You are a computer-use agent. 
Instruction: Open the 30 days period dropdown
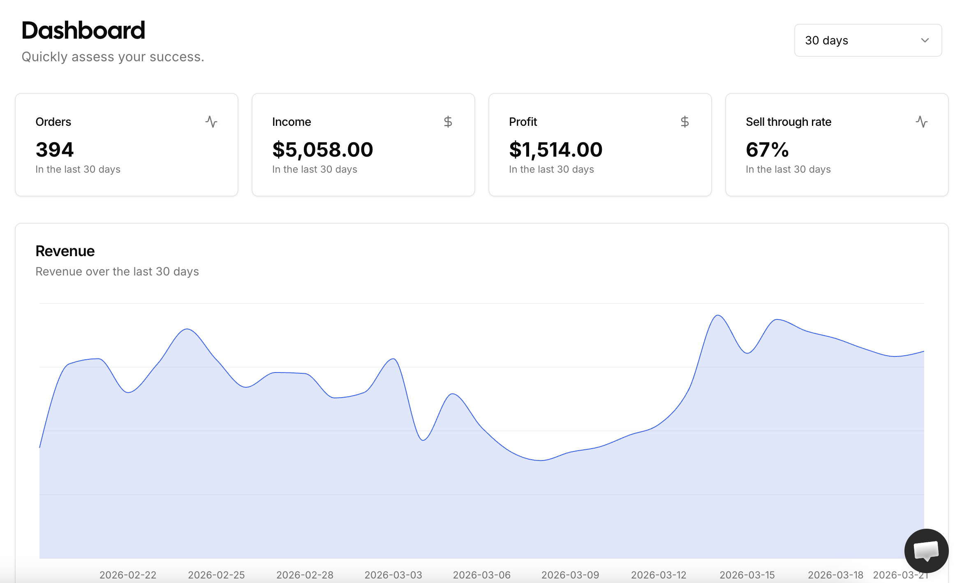click(x=867, y=40)
